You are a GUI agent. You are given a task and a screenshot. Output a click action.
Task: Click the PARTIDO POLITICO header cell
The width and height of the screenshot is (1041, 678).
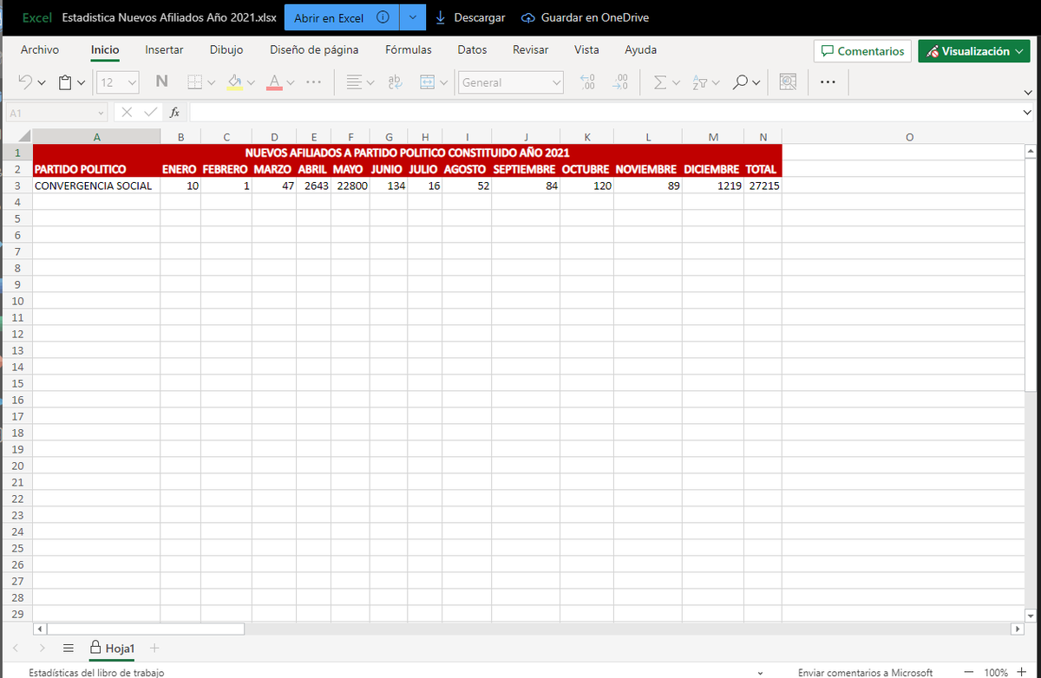(x=96, y=169)
